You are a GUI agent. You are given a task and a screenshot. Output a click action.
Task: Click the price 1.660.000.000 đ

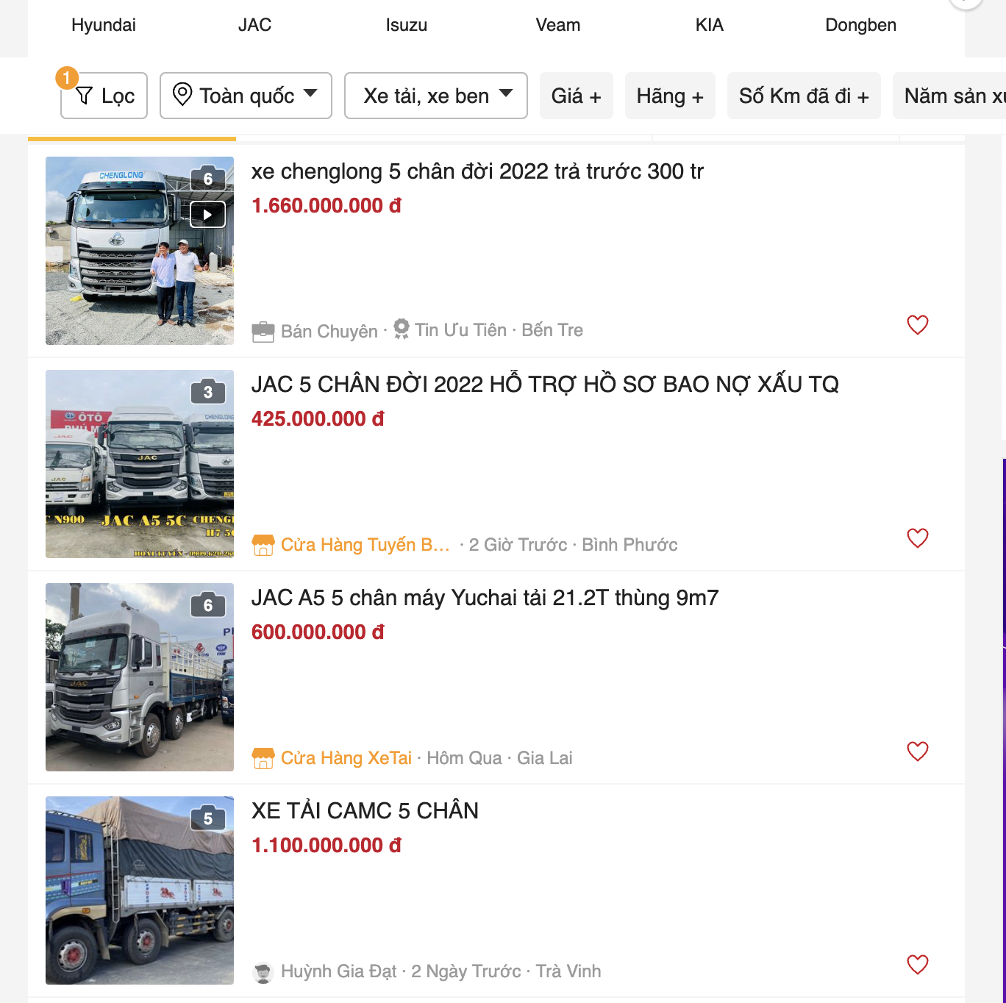(x=327, y=206)
